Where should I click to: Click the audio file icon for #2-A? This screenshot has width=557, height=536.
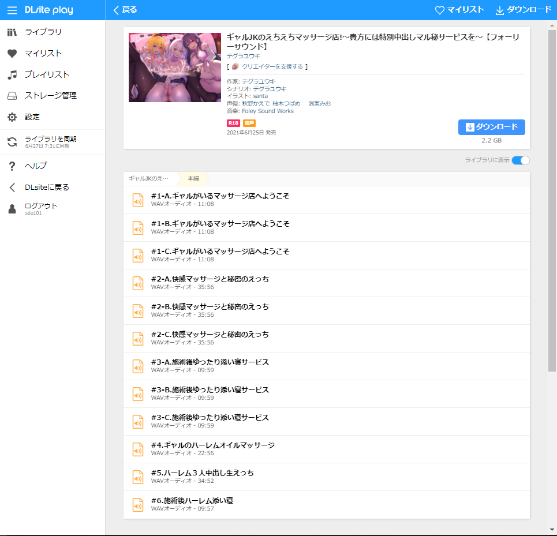[x=138, y=283]
